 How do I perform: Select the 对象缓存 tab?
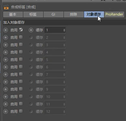pos(94,14)
